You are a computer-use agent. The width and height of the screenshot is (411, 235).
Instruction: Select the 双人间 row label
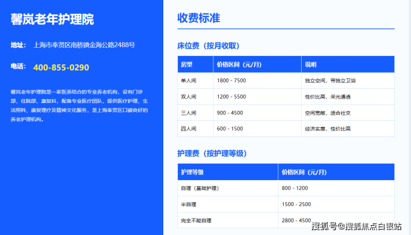point(188,97)
